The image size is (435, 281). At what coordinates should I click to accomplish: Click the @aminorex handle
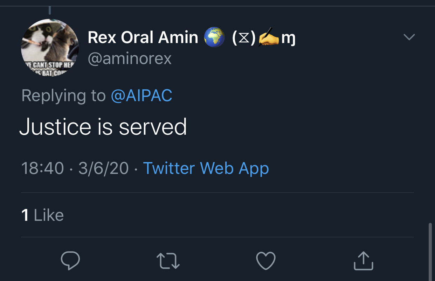pos(130,58)
